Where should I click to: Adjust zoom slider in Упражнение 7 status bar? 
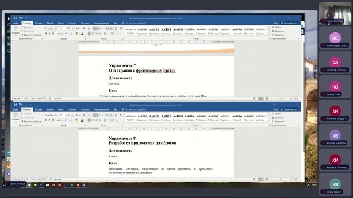[x=281, y=98]
